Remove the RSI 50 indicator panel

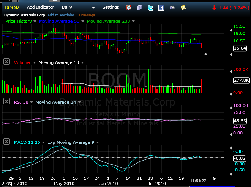coord(6,102)
